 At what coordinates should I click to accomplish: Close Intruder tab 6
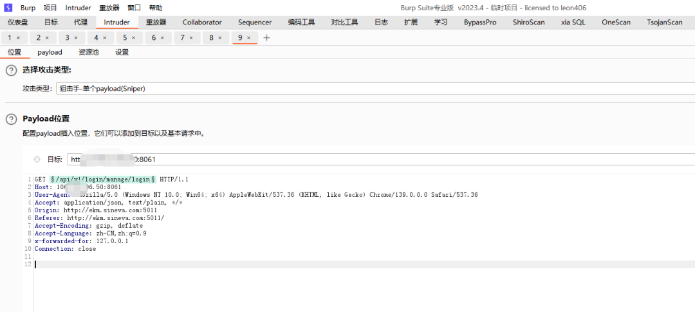point(162,38)
